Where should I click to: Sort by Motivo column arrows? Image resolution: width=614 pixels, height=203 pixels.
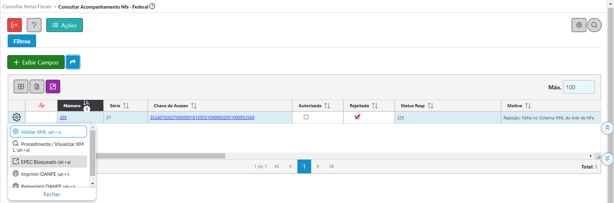[x=528, y=106]
